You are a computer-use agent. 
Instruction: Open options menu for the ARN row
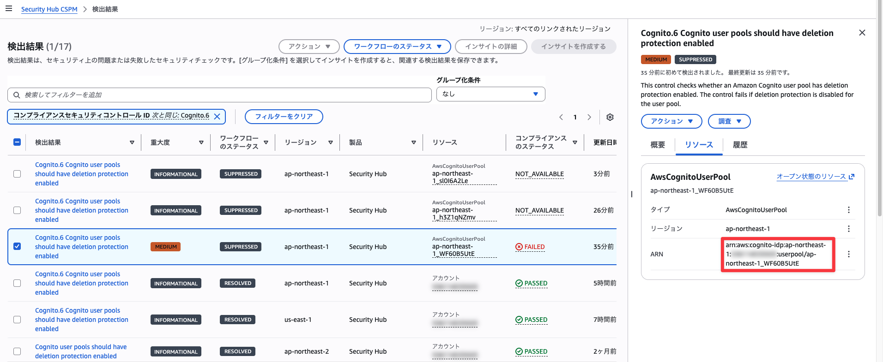pos(848,254)
